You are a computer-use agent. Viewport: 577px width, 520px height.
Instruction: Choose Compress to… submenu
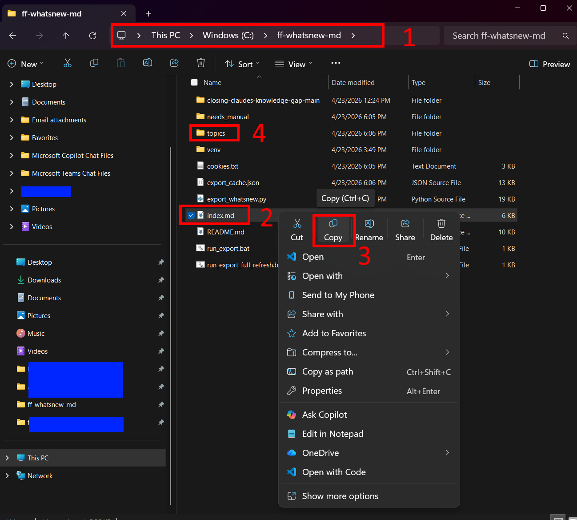click(369, 352)
